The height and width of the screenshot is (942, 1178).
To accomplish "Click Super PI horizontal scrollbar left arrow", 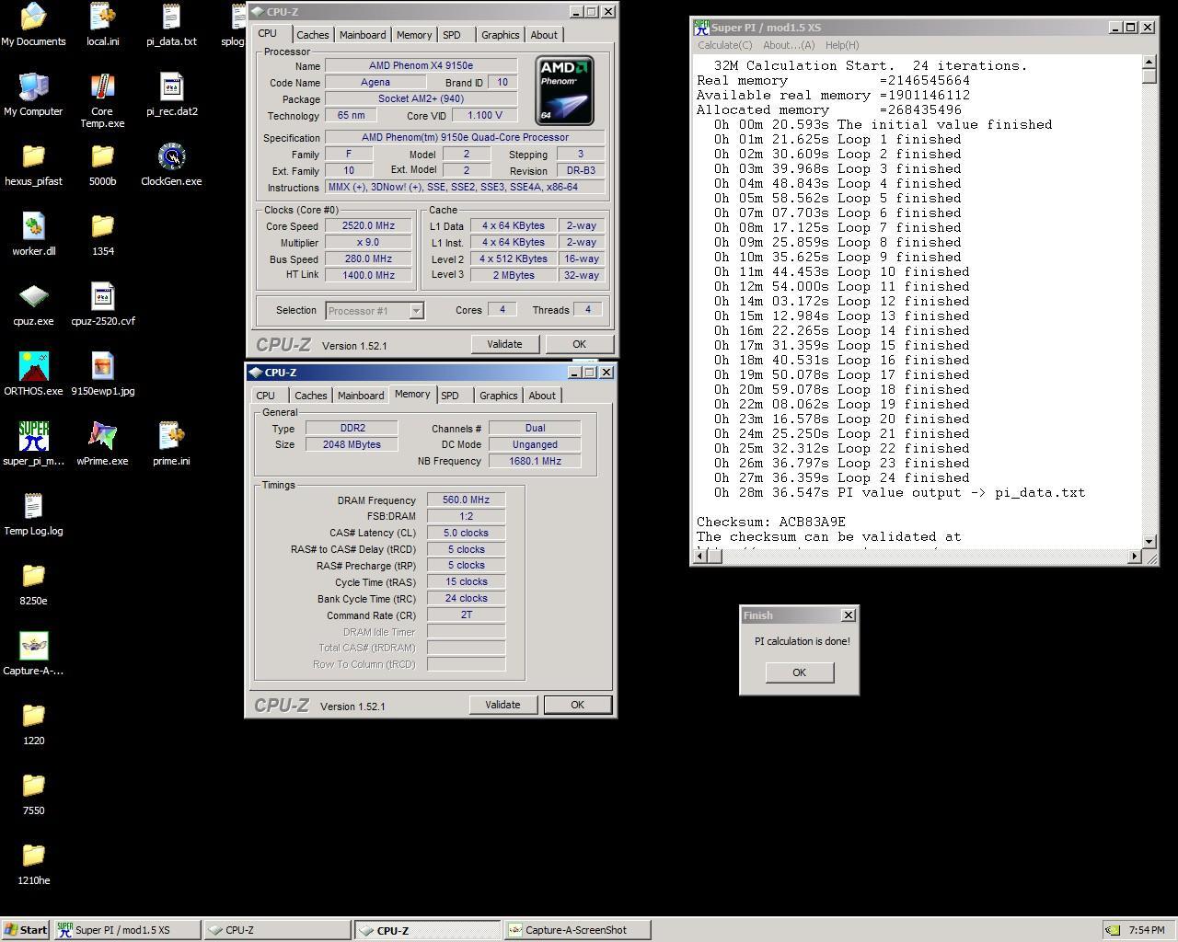I will (699, 557).
